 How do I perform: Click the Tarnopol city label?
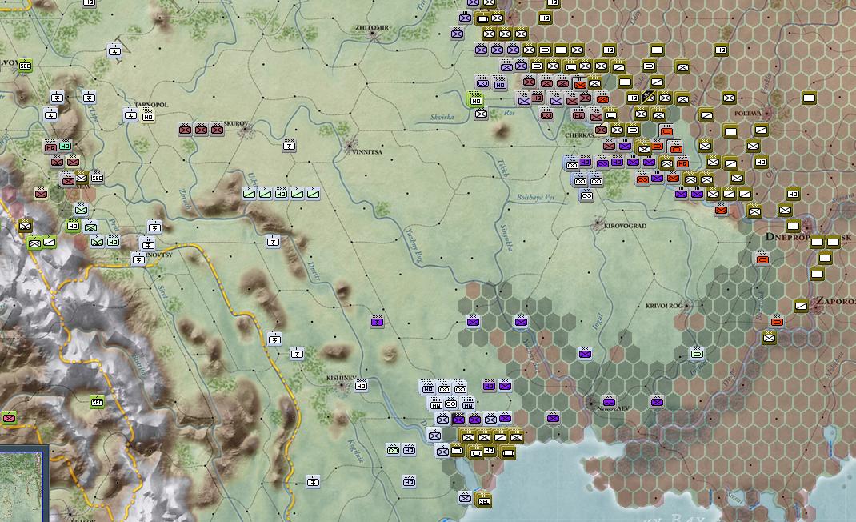pyautogui.click(x=151, y=104)
